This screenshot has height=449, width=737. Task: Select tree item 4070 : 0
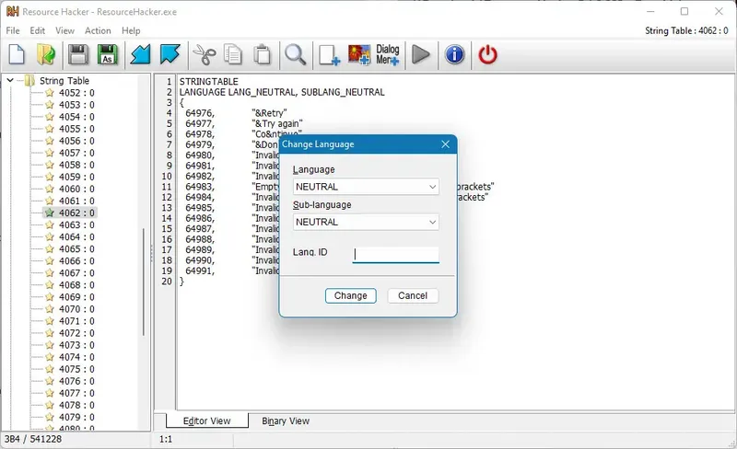[x=76, y=309]
